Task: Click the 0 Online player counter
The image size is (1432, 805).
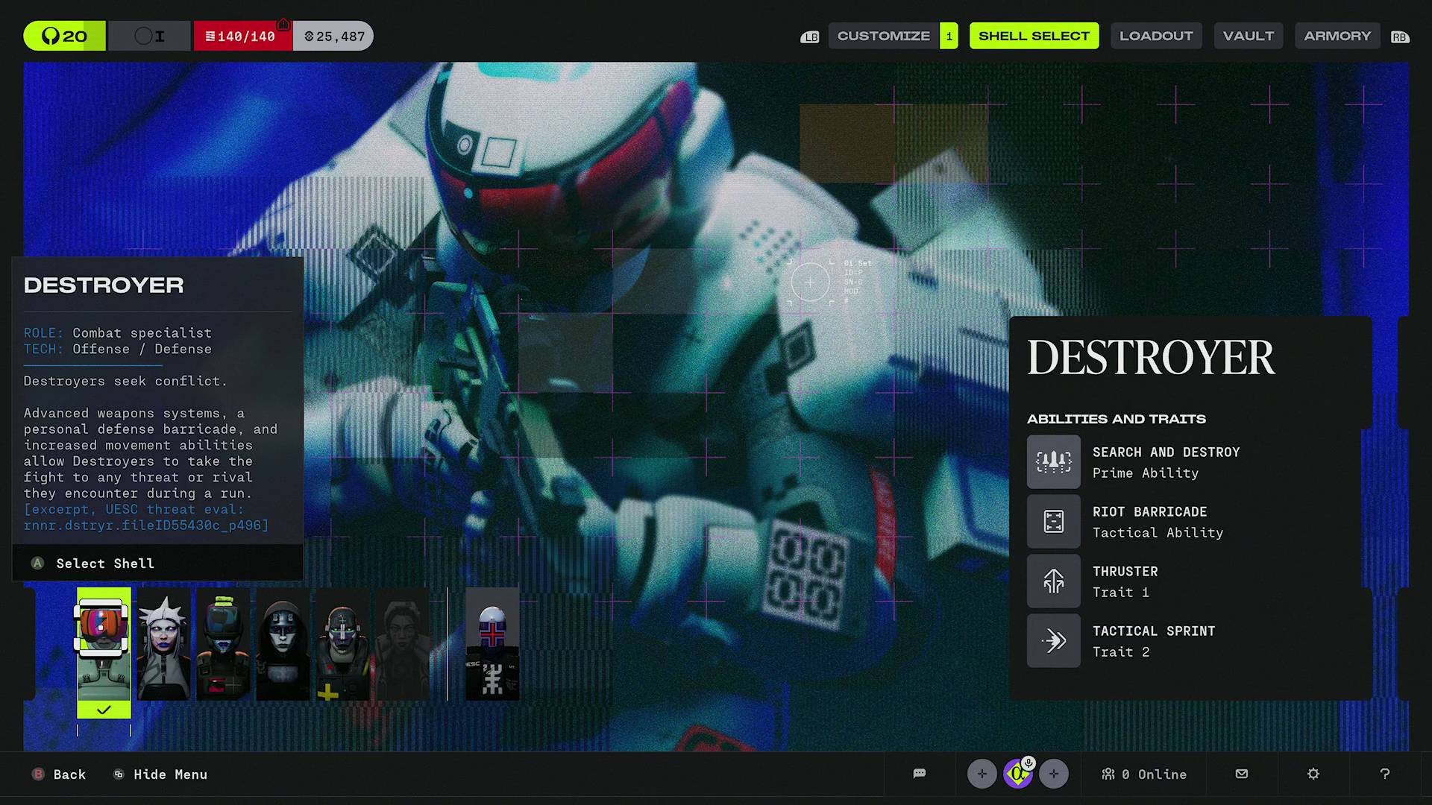Action: [1145, 774]
